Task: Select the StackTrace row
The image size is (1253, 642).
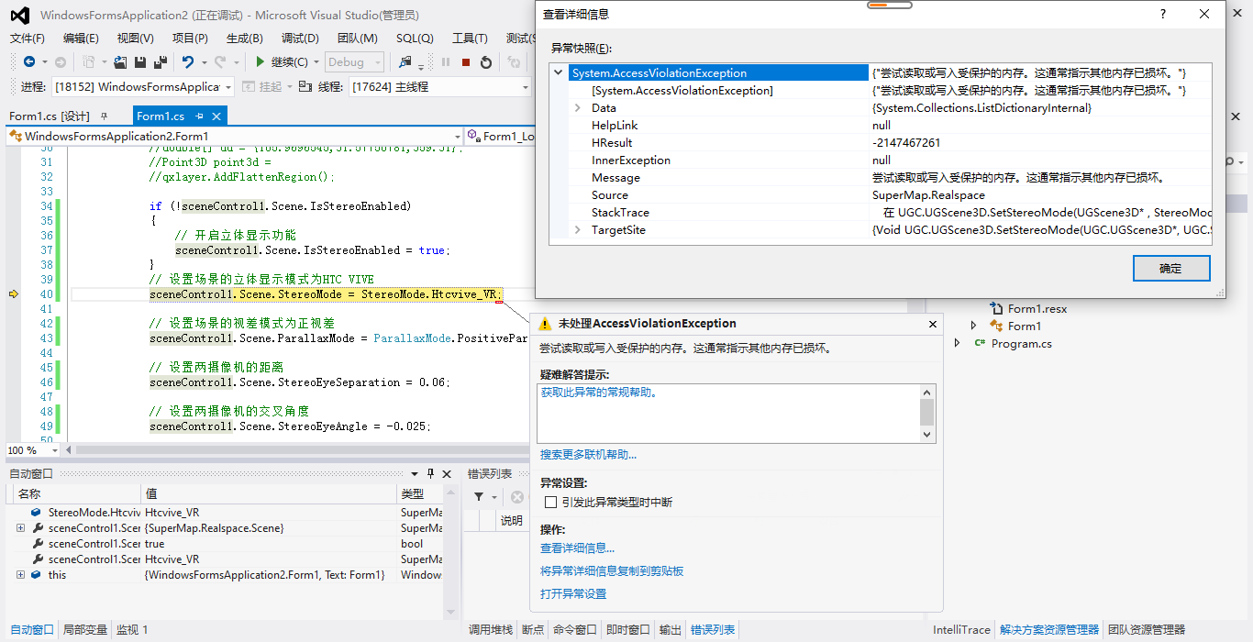Action: click(881, 213)
